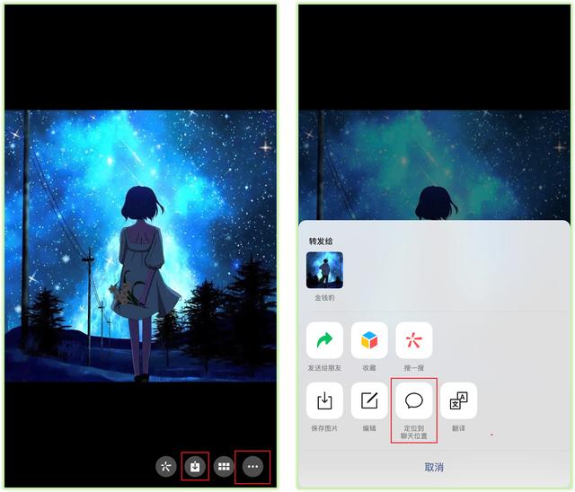This screenshot has height=492, width=575.
Task: Tap the download icon in the left viewer toolbar
Action: (195, 466)
